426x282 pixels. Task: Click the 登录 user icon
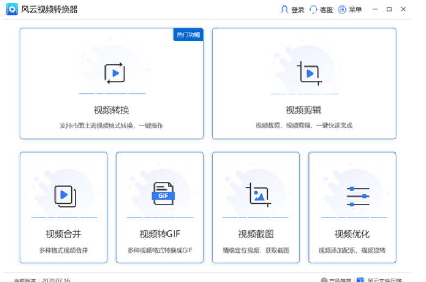(x=284, y=9)
